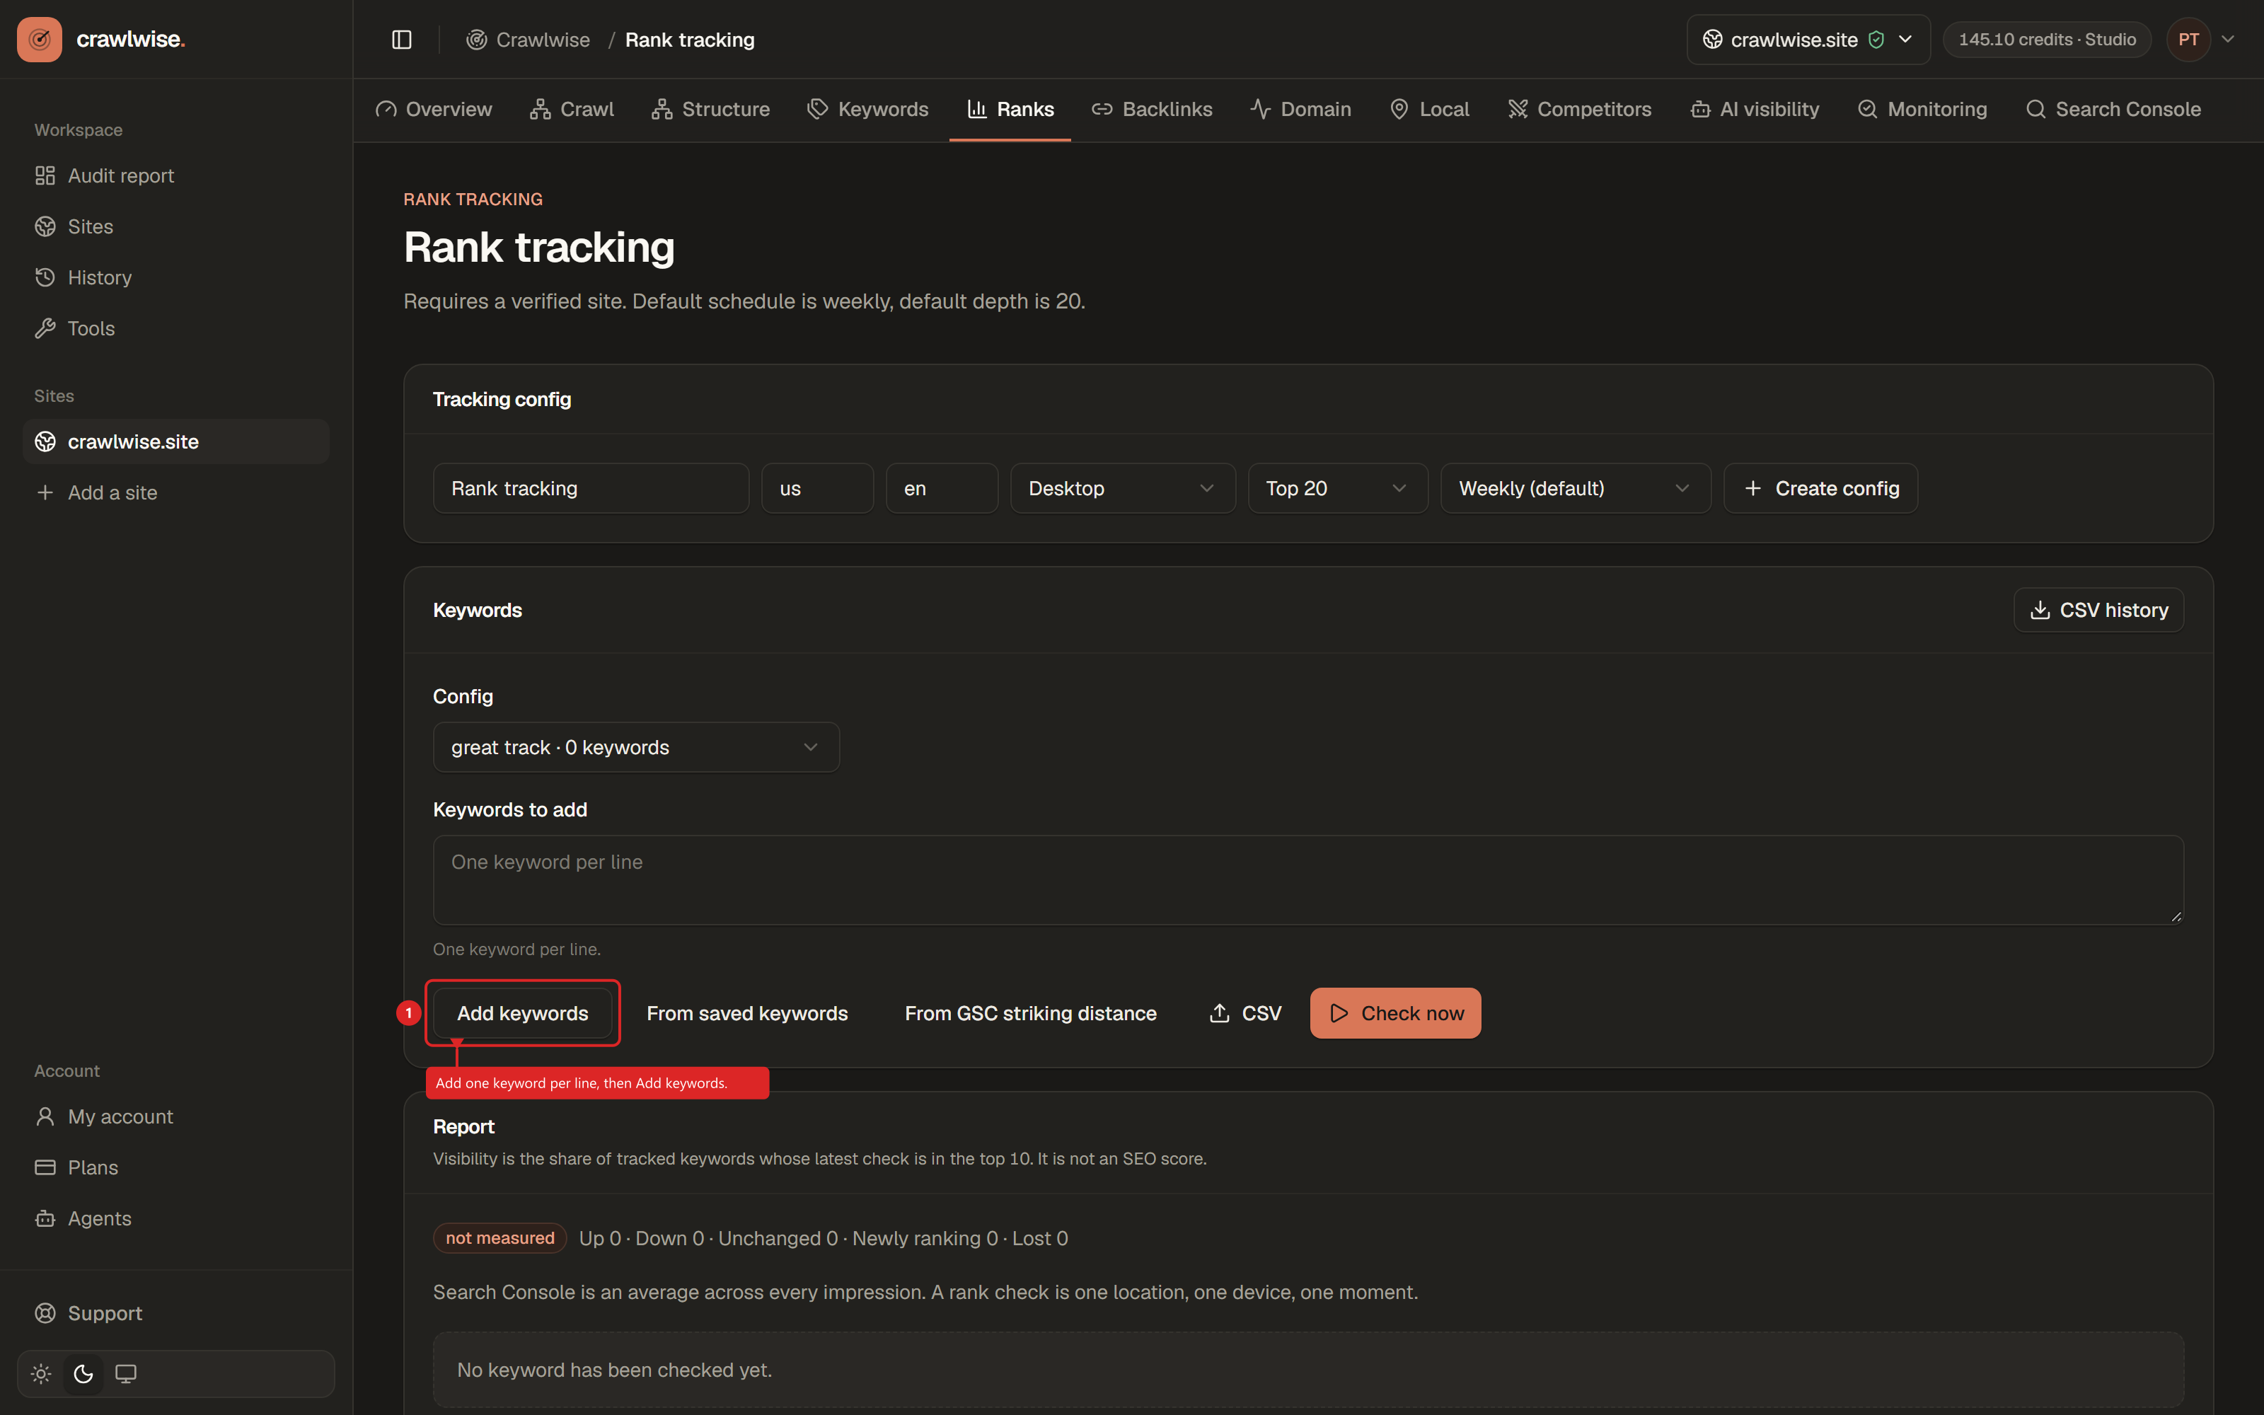The width and height of the screenshot is (2264, 1415).
Task: Open the Desktop device dropdown
Action: click(1123, 488)
